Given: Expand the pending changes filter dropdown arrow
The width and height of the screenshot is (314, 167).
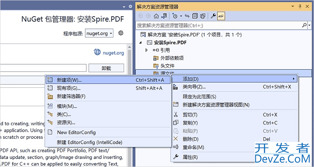Looking at the screenshot, I should [181, 16].
